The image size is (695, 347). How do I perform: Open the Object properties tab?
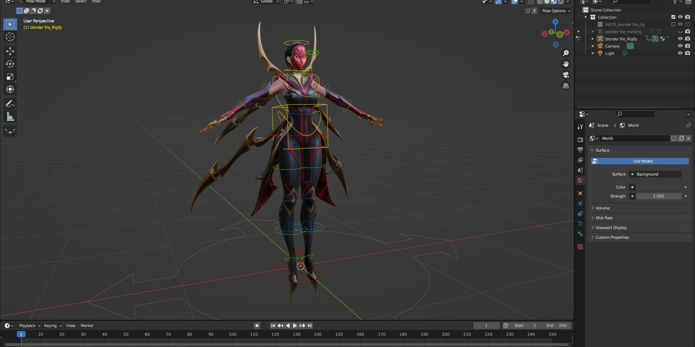[580, 193]
